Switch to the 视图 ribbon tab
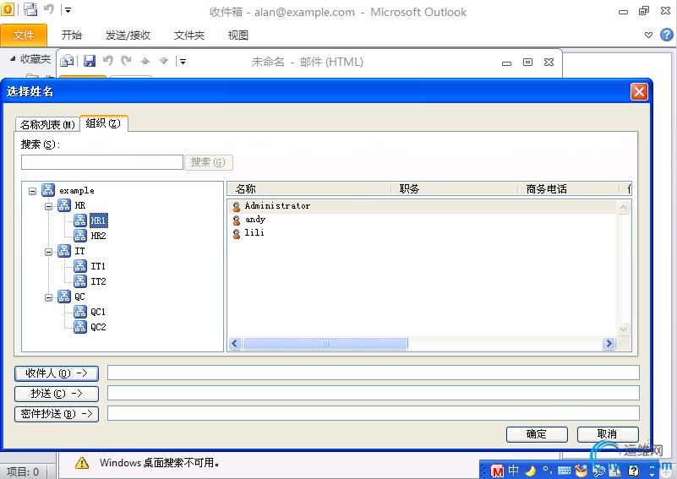Image resolution: width=677 pixels, height=479 pixels. (237, 35)
